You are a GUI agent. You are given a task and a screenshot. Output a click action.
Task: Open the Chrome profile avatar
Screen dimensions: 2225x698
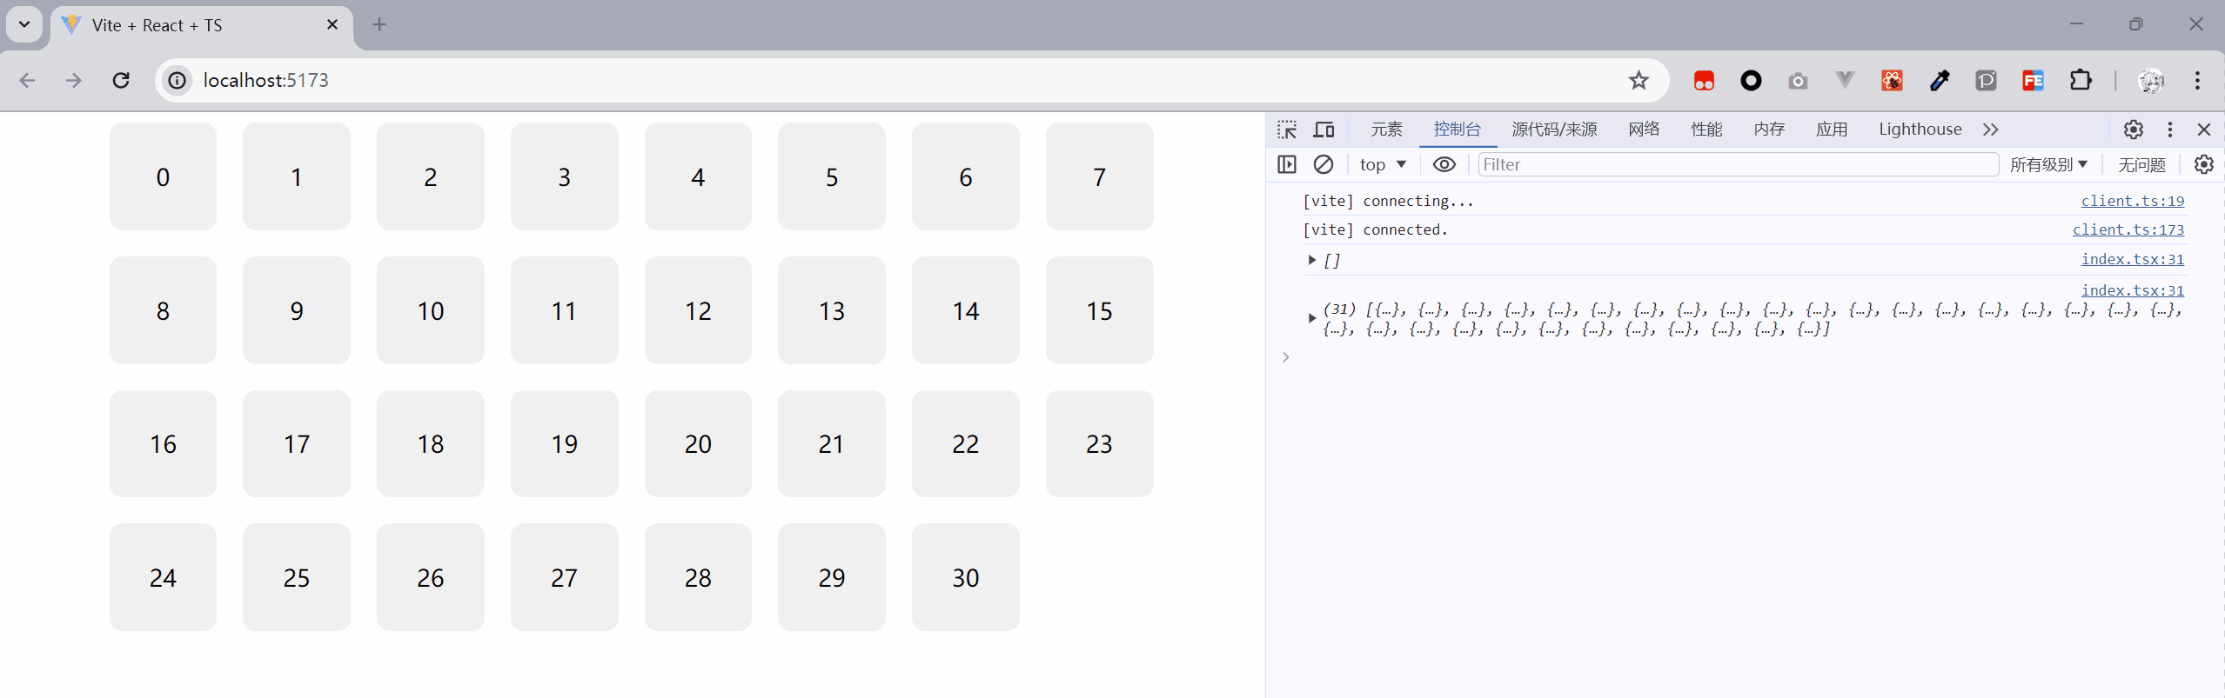[2151, 81]
